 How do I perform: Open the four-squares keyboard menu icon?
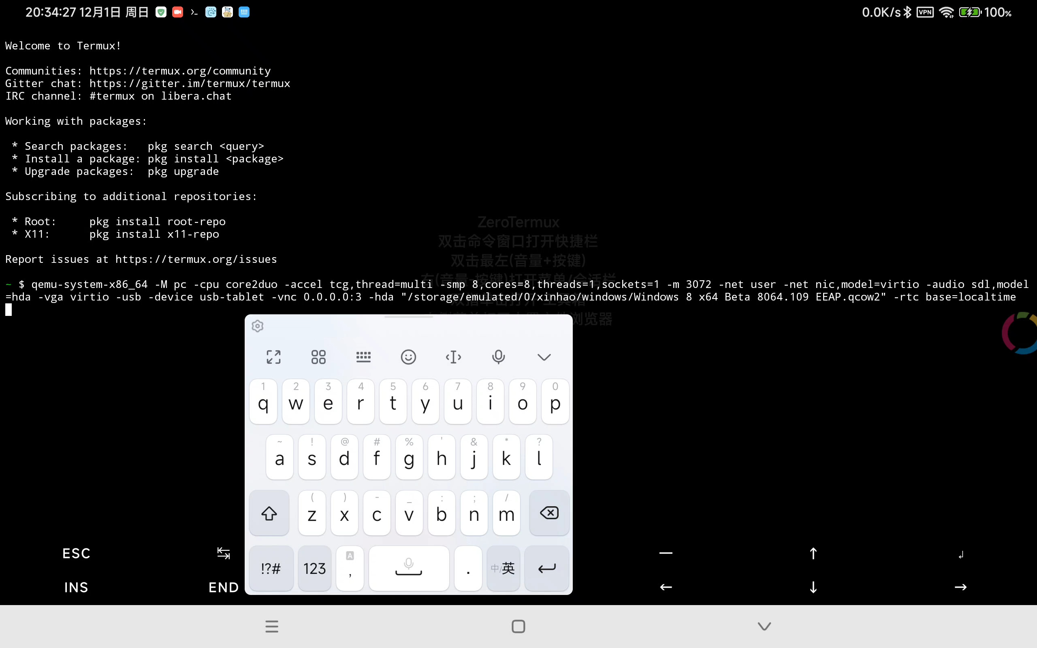(x=318, y=357)
